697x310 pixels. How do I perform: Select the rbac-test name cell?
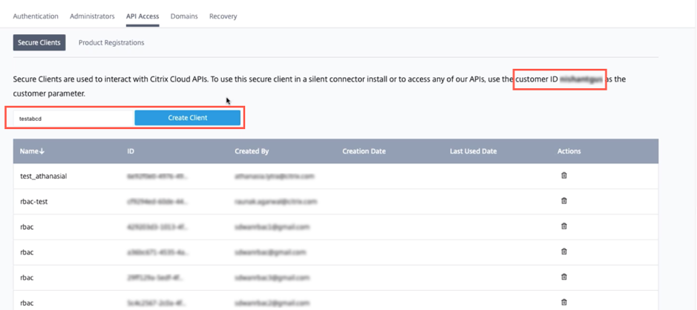click(34, 201)
